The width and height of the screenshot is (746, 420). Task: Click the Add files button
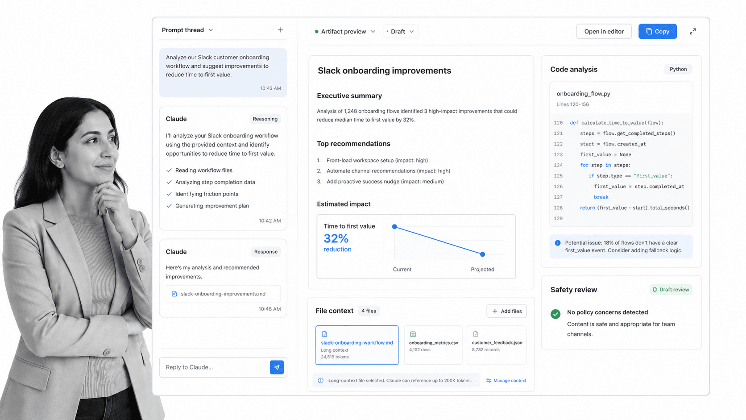tap(506, 311)
